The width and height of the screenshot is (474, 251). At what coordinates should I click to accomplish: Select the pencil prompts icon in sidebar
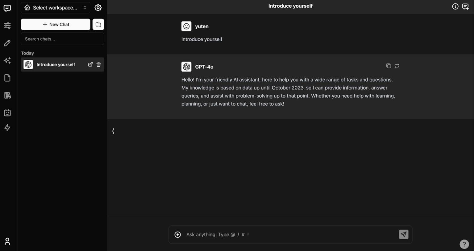7,43
